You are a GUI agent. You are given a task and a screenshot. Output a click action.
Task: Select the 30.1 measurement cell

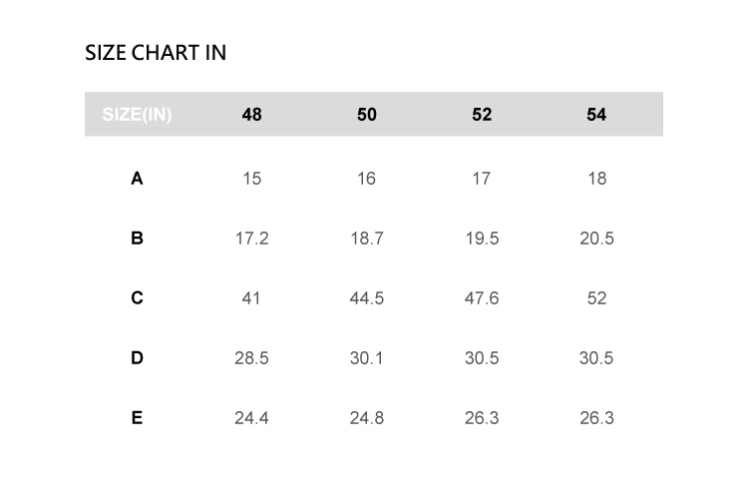367,358
